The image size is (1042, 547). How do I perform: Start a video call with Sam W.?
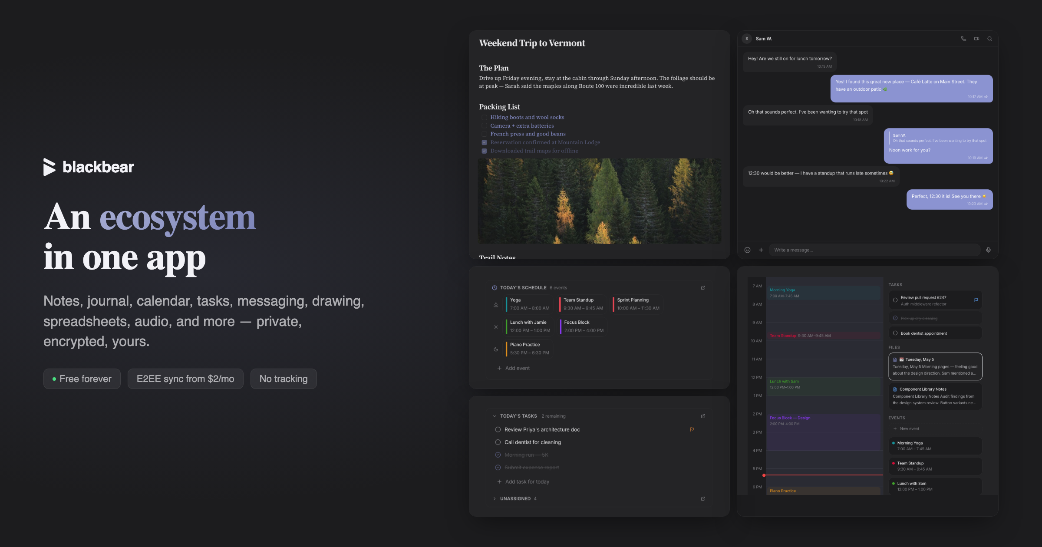(x=976, y=39)
